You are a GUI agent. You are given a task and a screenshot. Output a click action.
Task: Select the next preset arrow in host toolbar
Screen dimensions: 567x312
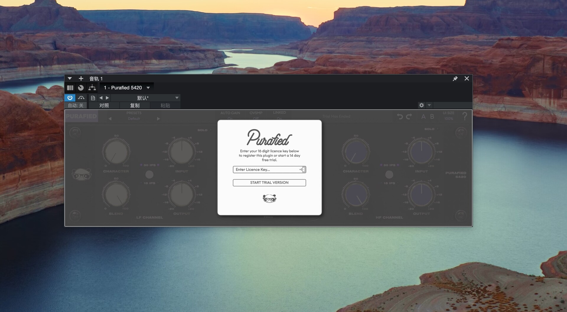[107, 98]
